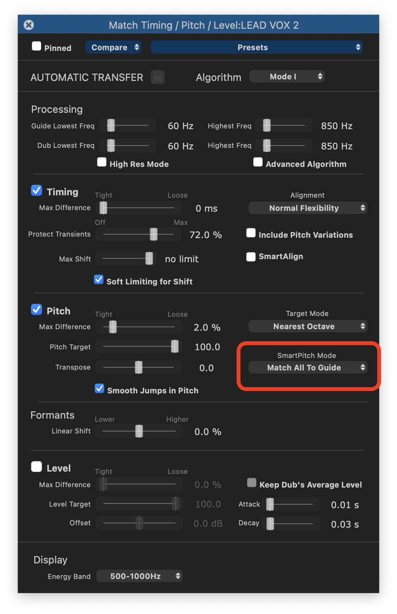Viewport: 397px width, 614px height.
Task: Disable the Timing section
Action: click(36, 190)
